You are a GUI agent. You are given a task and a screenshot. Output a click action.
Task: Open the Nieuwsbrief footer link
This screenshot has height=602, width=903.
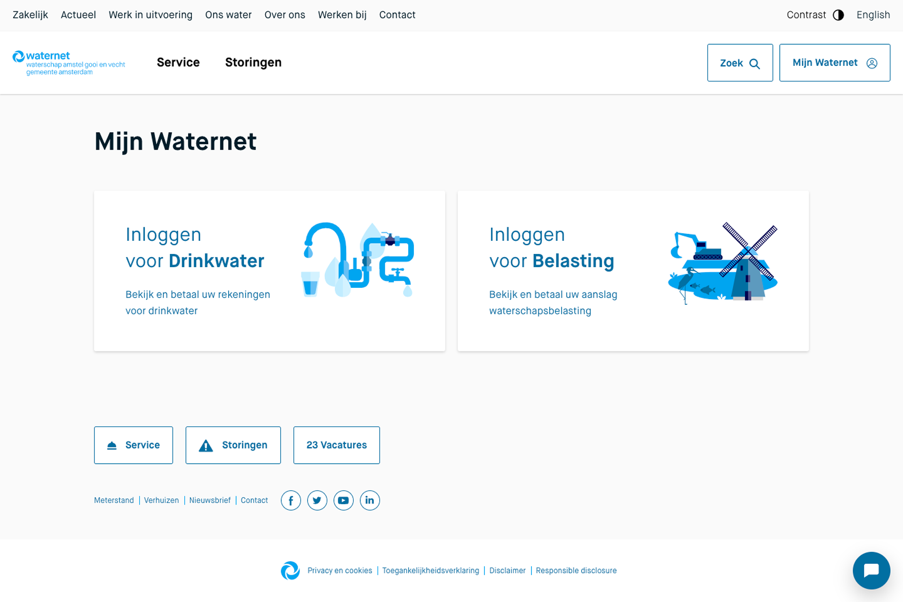point(210,500)
